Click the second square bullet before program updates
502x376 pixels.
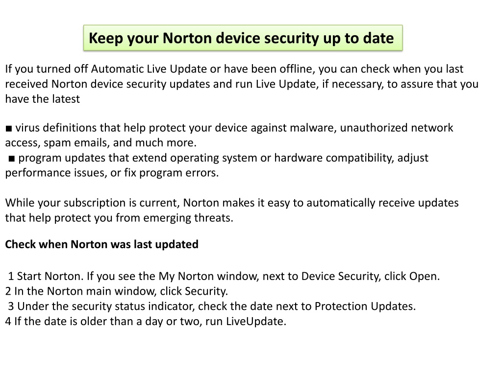[x=12, y=159]
